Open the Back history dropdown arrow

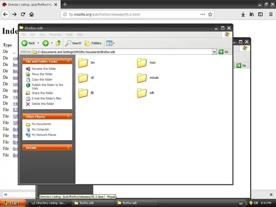38,43
